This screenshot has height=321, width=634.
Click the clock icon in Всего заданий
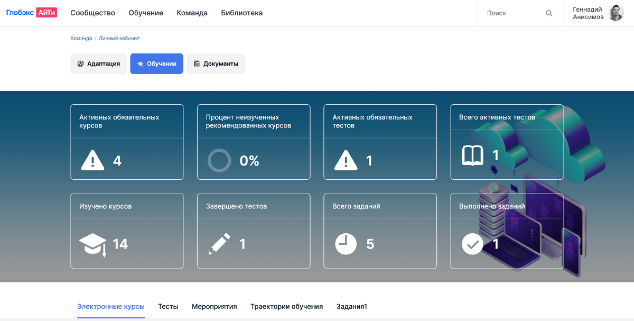[346, 244]
